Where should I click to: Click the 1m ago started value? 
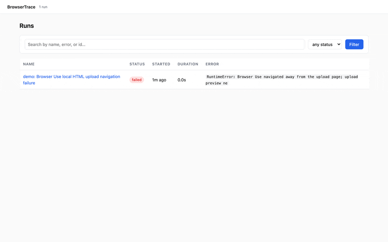click(159, 80)
